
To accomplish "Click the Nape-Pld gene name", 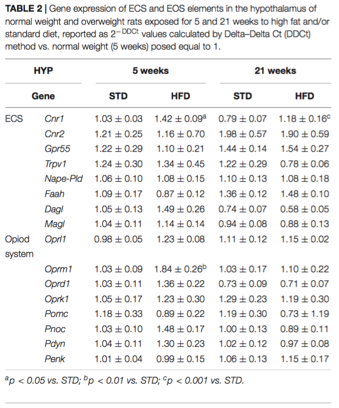I will 63,179.
